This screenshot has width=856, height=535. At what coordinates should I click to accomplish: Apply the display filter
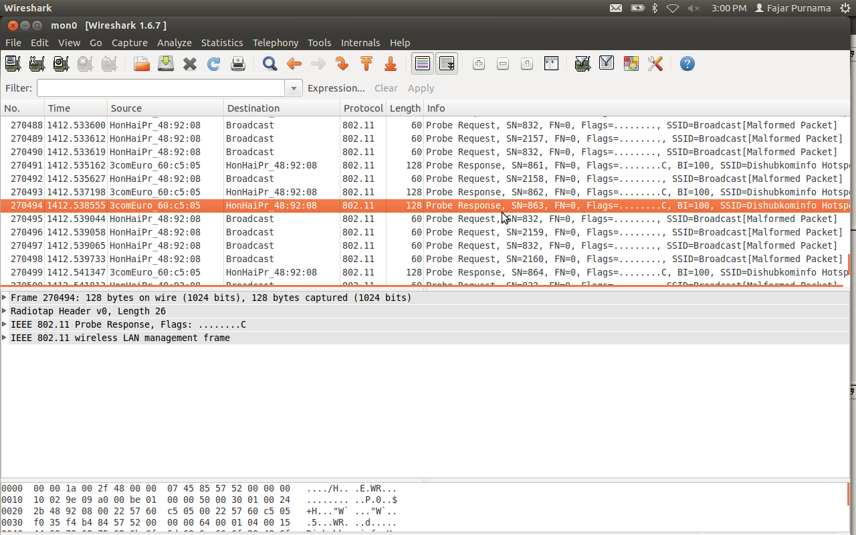click(421, 88)
